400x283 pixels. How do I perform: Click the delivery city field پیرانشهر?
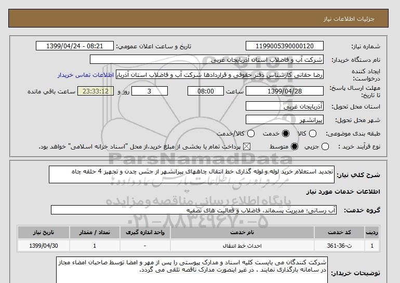(x=285, y=119)
